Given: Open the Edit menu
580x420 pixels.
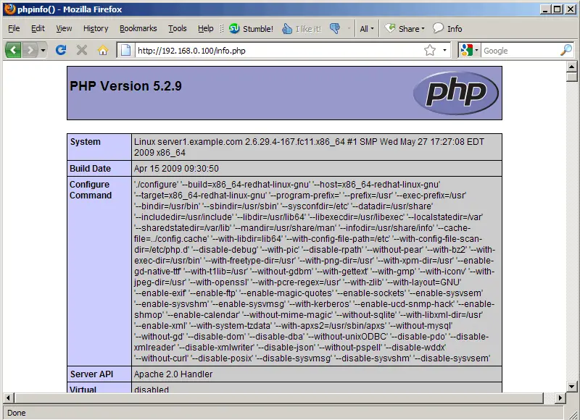Looking at the screenshot, I should 38,28.
